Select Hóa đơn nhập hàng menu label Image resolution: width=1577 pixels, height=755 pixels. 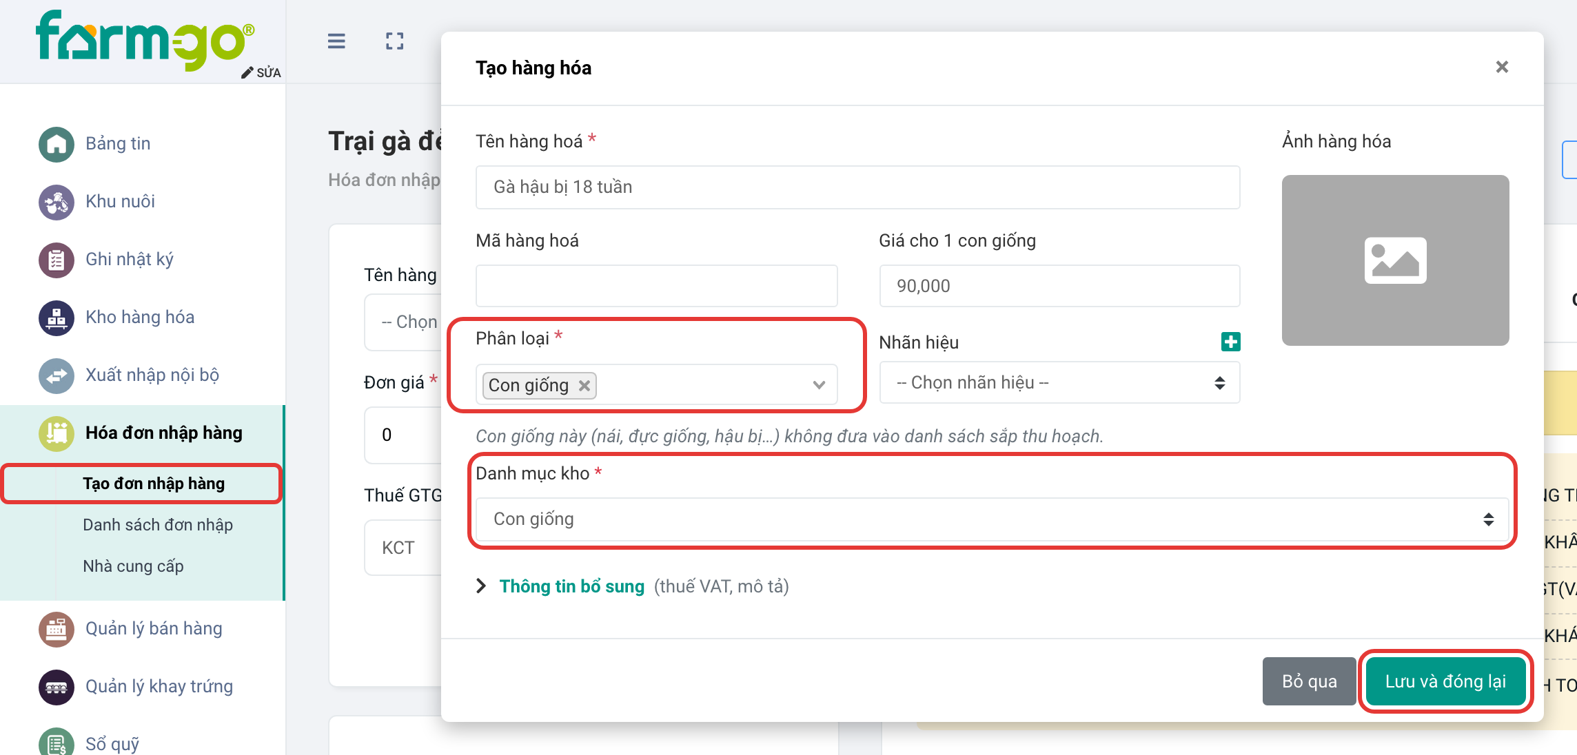pyautogui.click(x=164, y=433)
